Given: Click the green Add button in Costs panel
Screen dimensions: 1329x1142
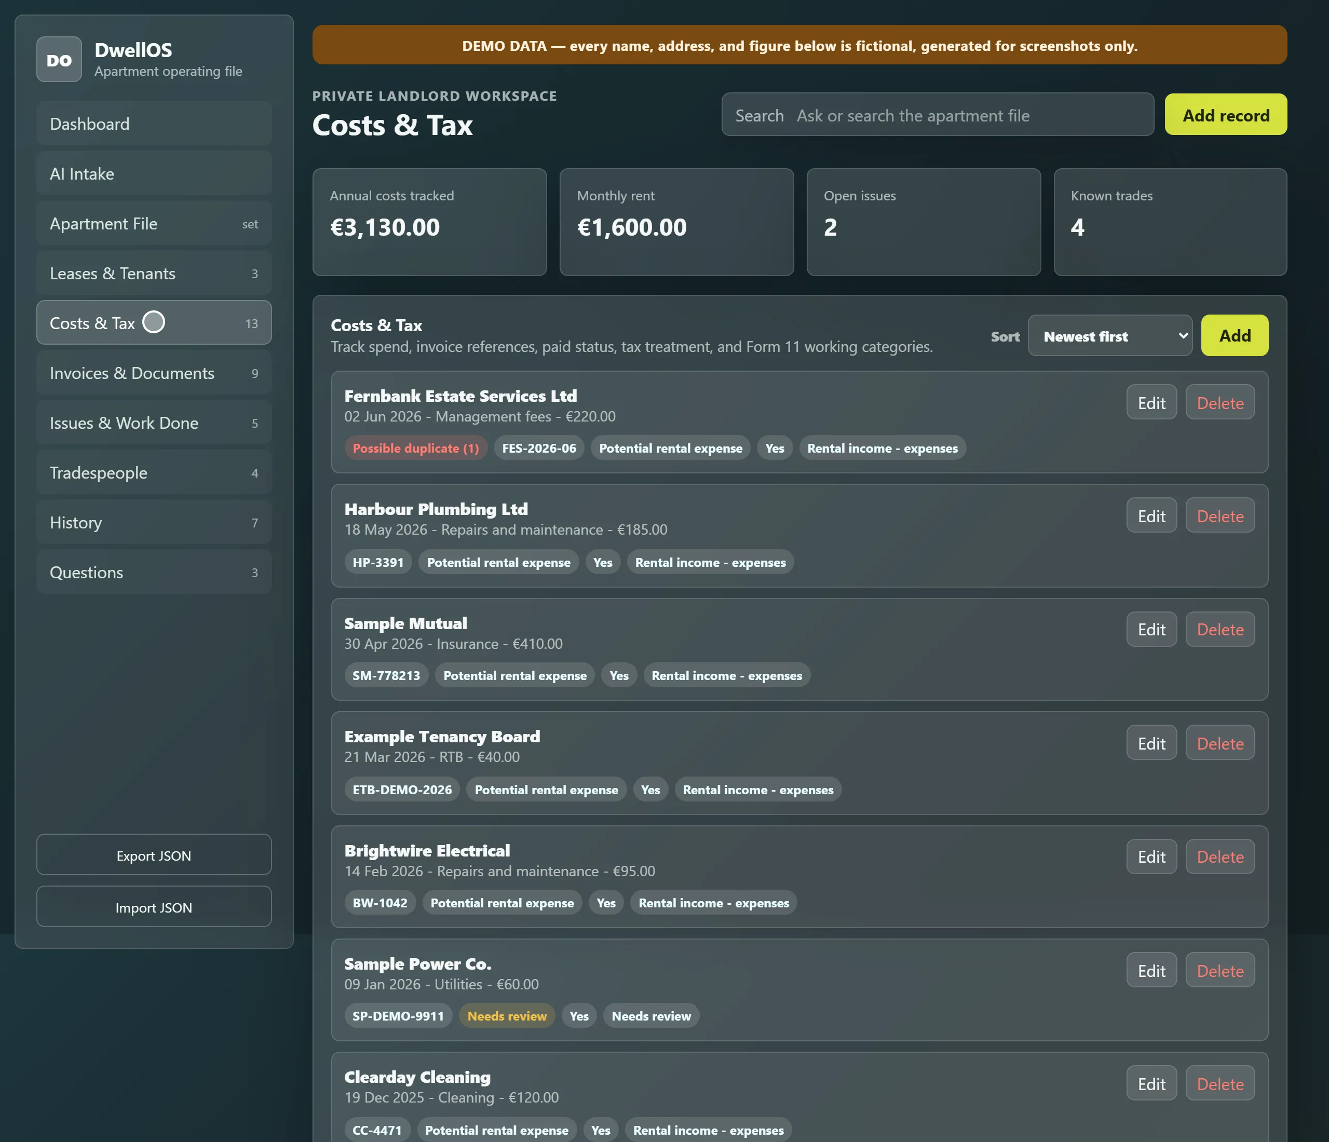Looking at the screenshot, I should (x=1235, y=336).
